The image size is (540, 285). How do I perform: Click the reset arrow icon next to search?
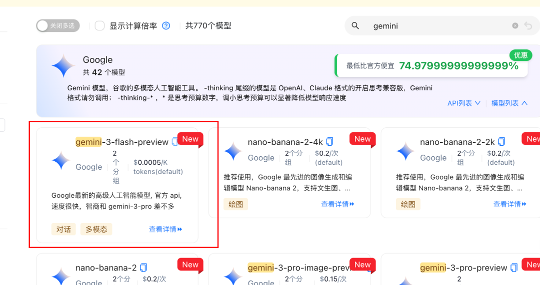click(x=528, y=26)
